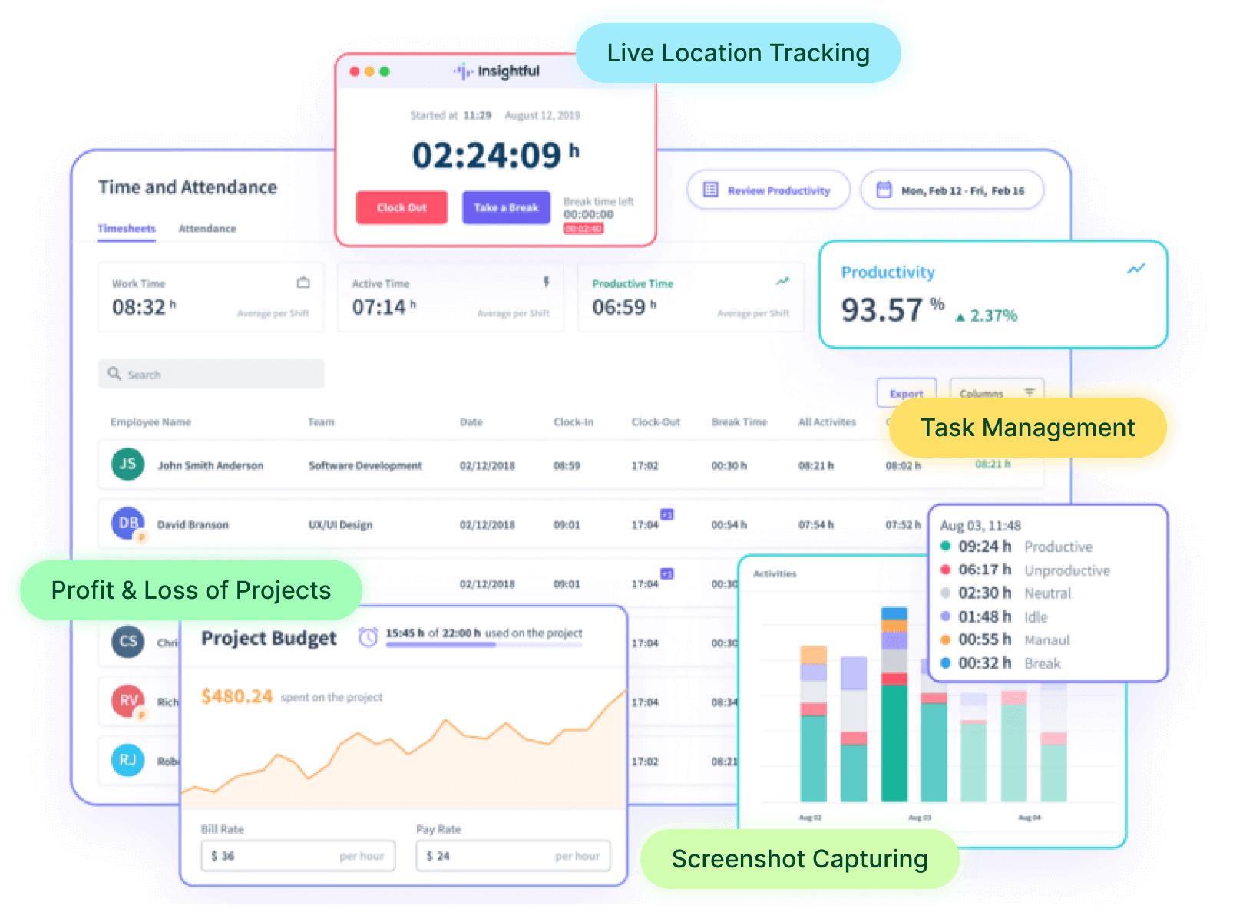1233x912 pixels.
Task: Open the Work Time briefcase icon
Action: 303,283
